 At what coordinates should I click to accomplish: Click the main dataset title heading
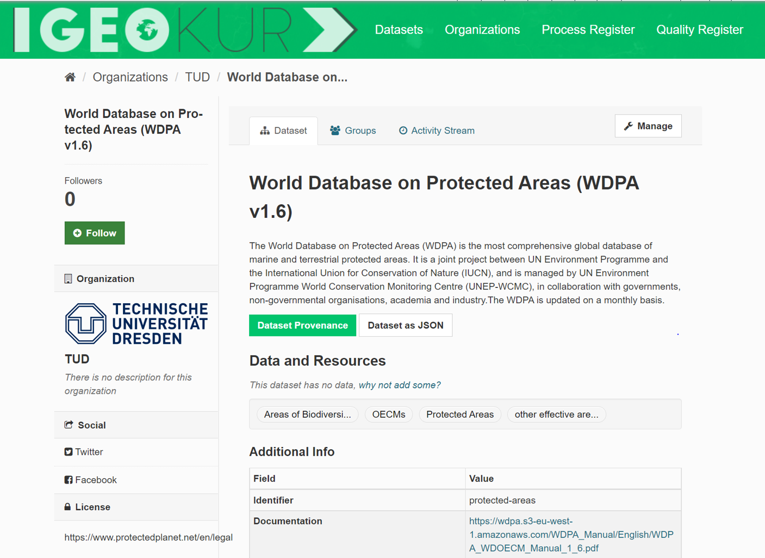[x=444, y=197]
